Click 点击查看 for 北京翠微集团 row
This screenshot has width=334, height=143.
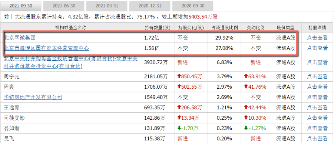[x=317, y=38]
